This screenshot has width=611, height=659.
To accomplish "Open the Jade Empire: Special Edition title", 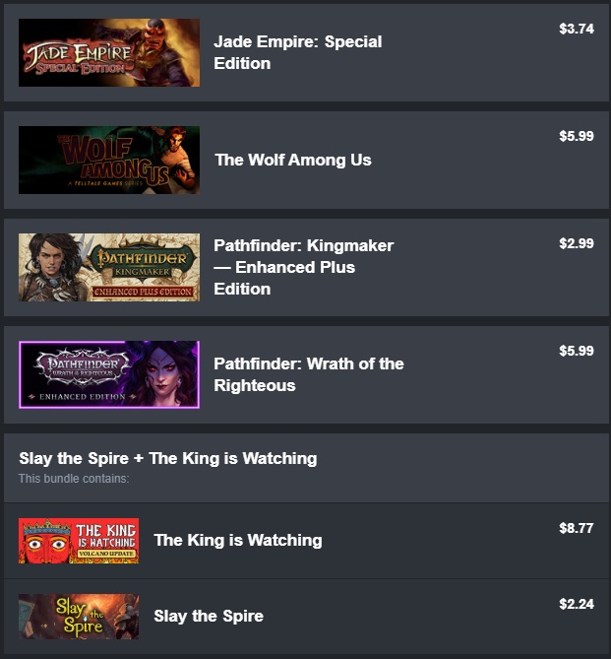I will pos(298,52).
